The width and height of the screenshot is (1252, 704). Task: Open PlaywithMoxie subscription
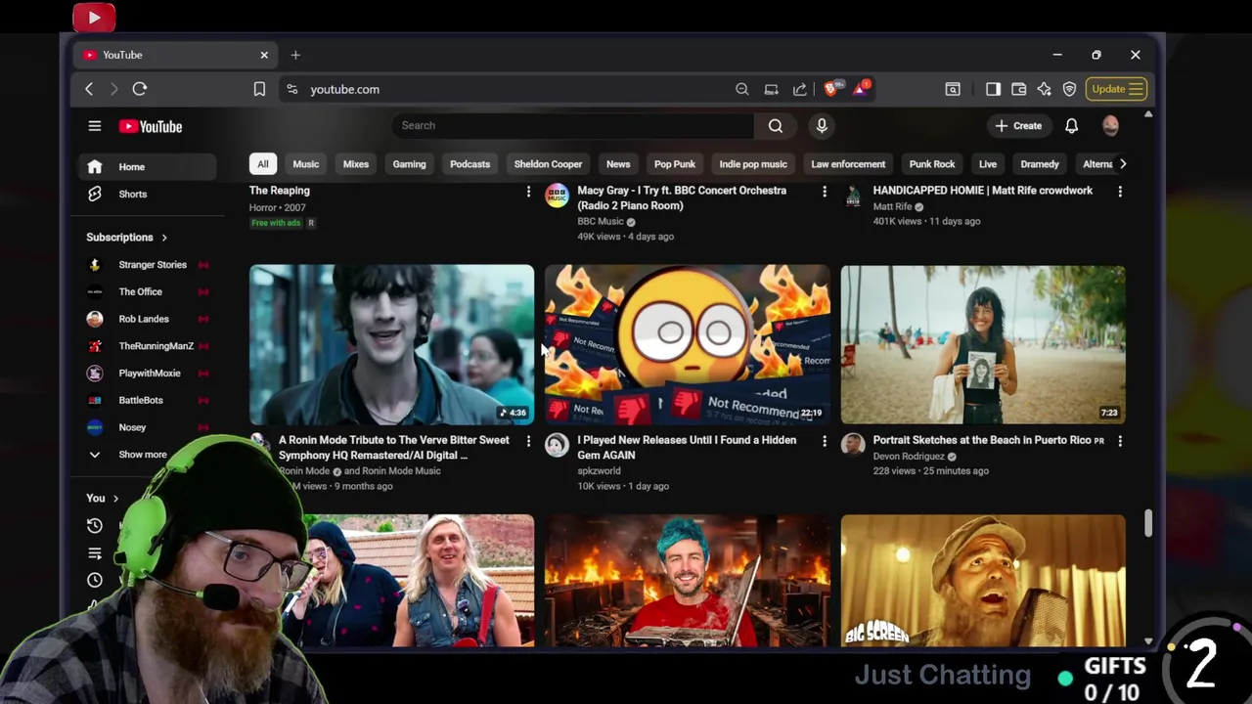click(147, 374)
